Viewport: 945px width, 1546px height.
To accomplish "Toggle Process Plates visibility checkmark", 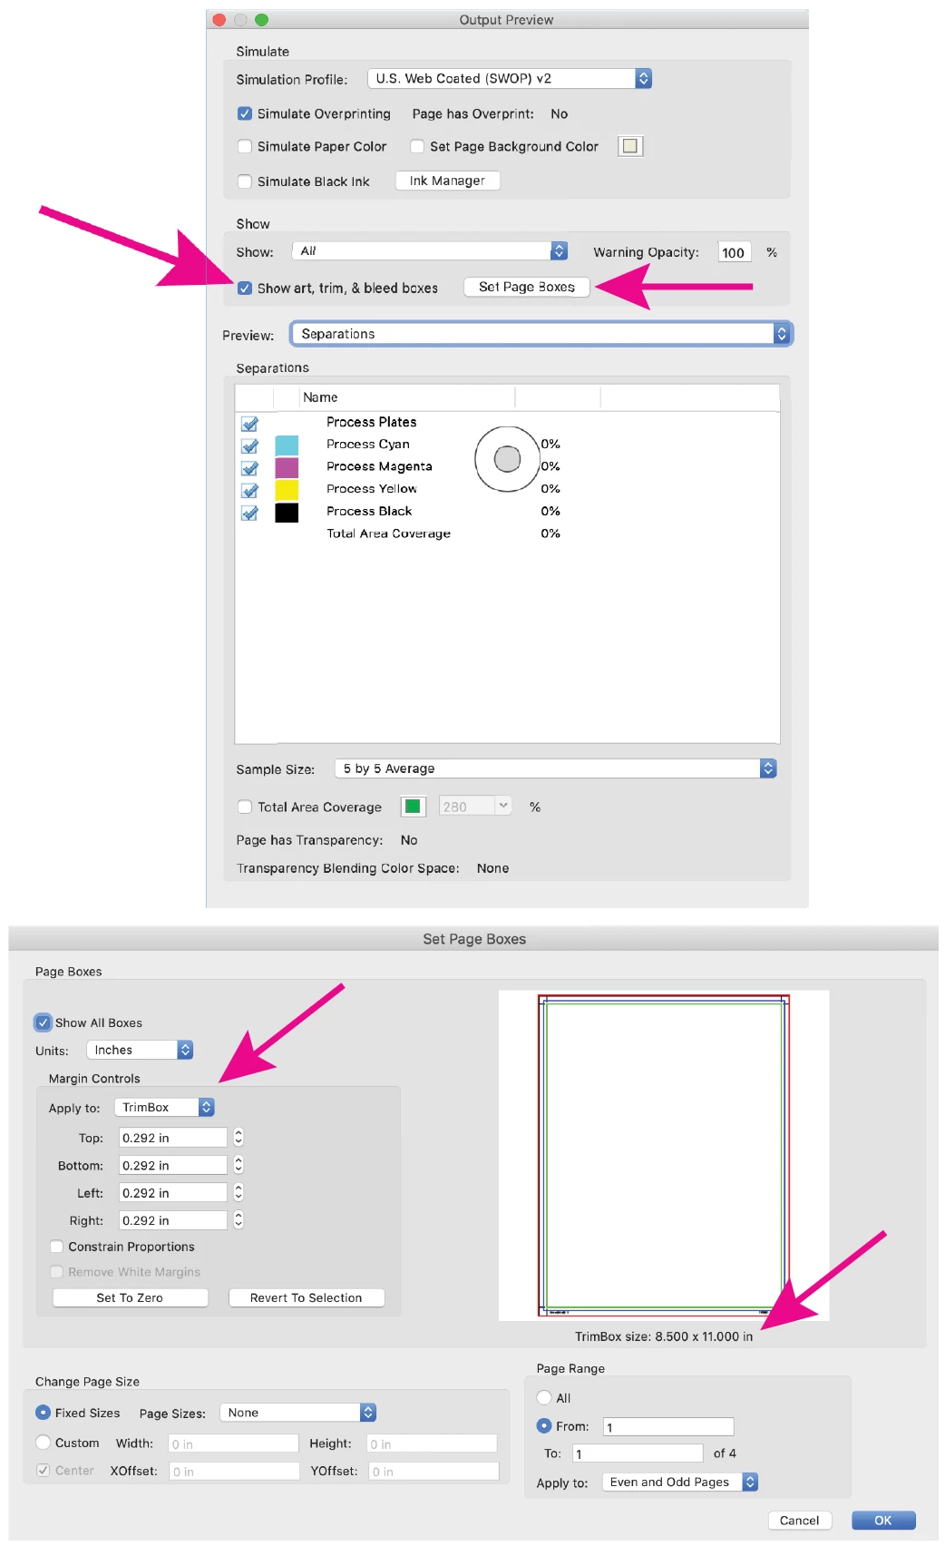I will (x=250, y=424).
